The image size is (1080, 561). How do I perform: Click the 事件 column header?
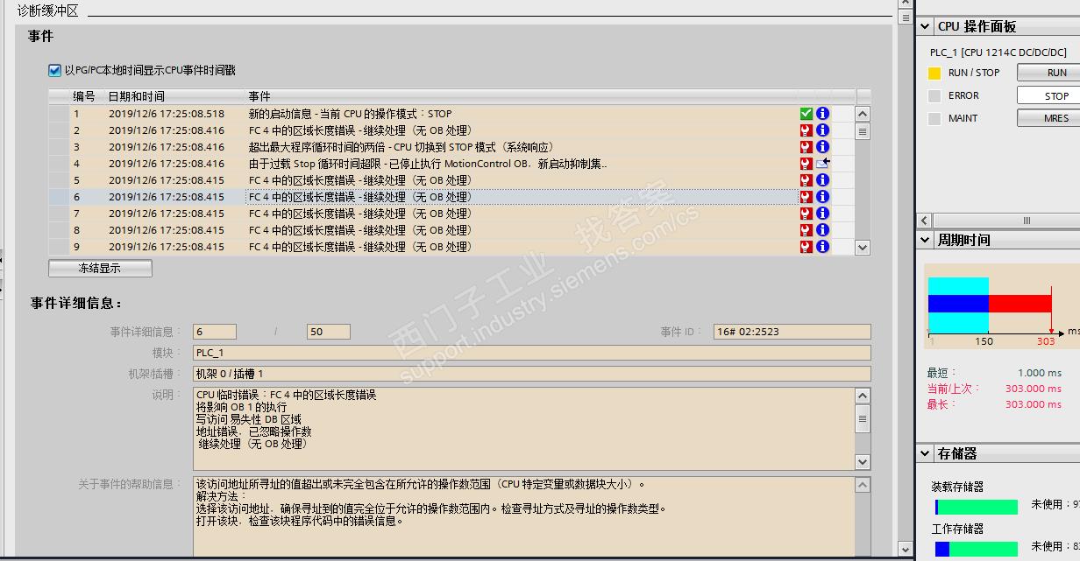click(x=521, y=96)
